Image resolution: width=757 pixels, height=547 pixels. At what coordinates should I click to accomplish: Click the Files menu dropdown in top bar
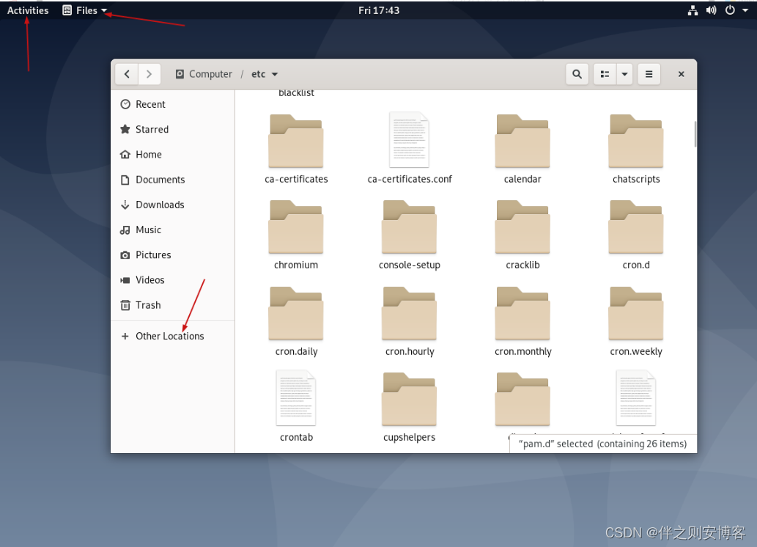point(83,10)
